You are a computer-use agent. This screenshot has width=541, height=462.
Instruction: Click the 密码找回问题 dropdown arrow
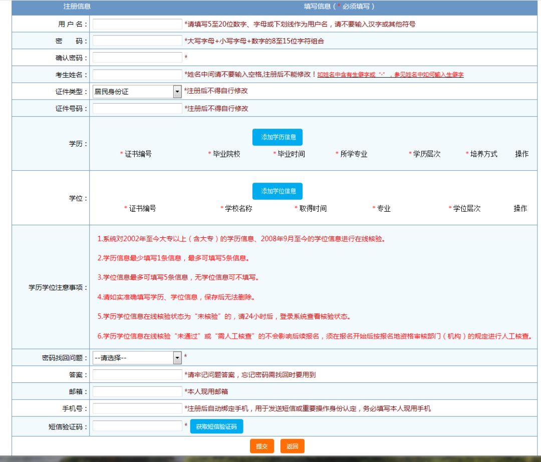tap(177, 358)
